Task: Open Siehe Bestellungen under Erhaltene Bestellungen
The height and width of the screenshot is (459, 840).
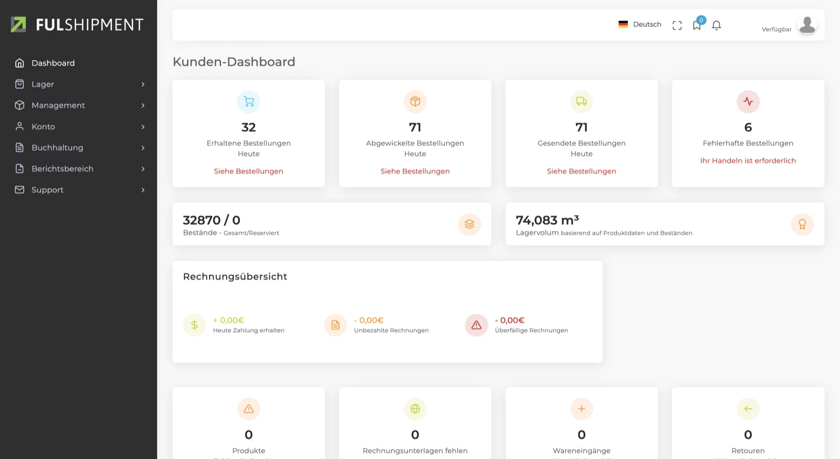Action: 249,171
